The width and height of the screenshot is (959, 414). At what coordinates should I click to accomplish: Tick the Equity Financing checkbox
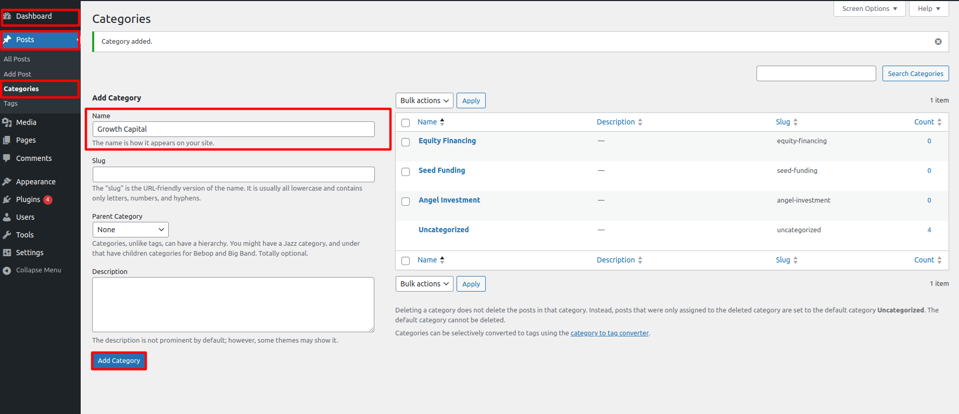pos(406,142)
